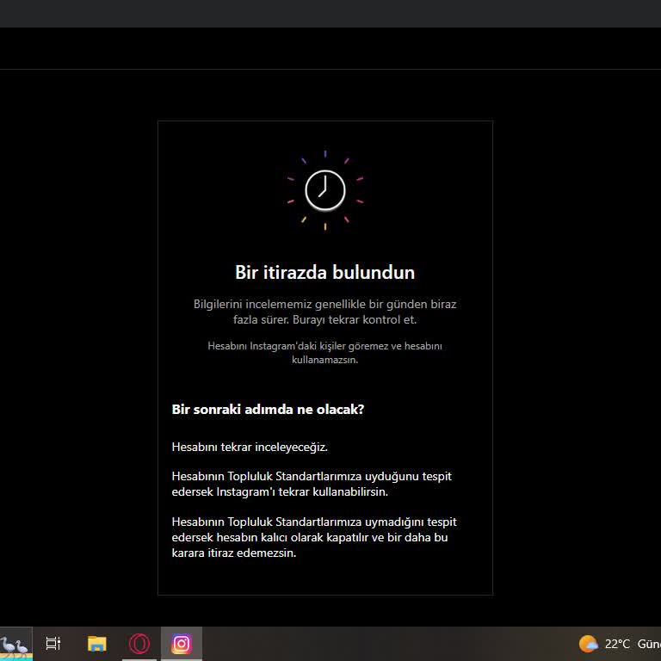Viewport: 661px width, 661px height.
Task: Open Task View in the taskbar
Action: tap(53, 644)
